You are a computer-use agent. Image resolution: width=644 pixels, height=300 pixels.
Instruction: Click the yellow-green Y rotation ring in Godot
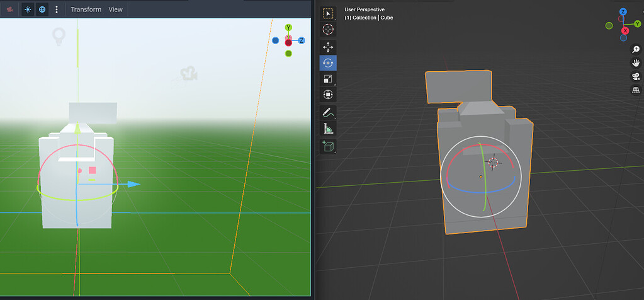(77, 200)
